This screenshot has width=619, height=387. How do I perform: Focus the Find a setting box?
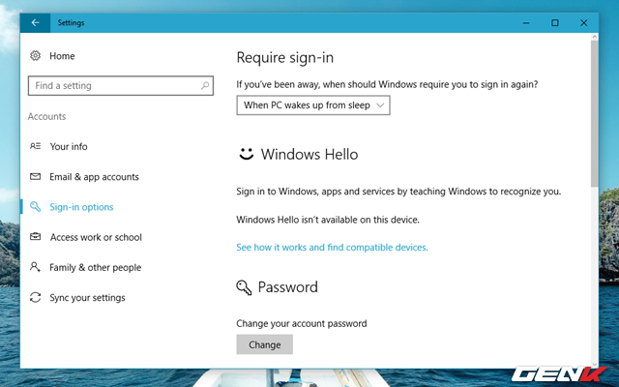pyautogui.click(x=121, y=86)
